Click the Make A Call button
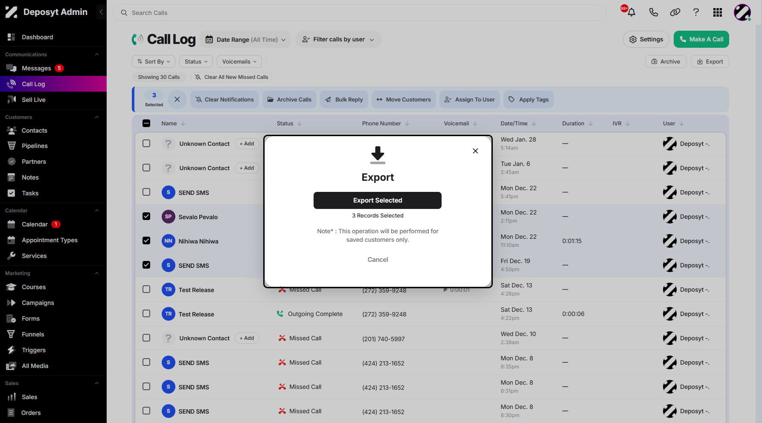762x423 pixels. pyautogui.click(x=701, y=39)
